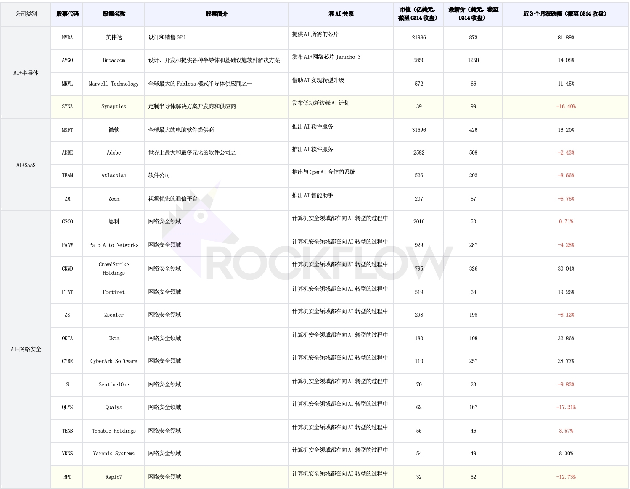Select the 近3个月涨跌幅 column header

click(566, 14)
